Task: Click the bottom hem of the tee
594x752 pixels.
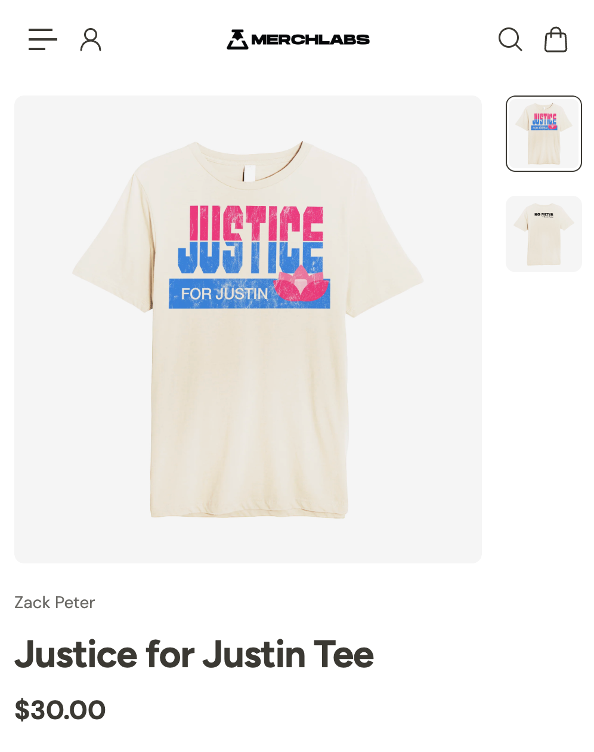Action: [249, 511]
